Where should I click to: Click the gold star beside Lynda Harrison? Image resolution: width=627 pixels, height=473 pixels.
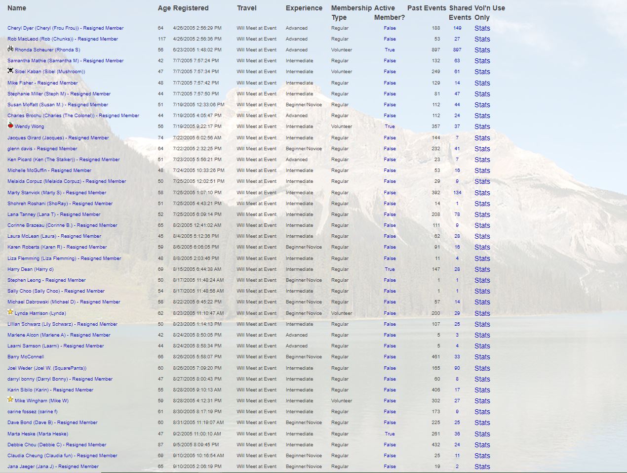[x=10, y=312]
